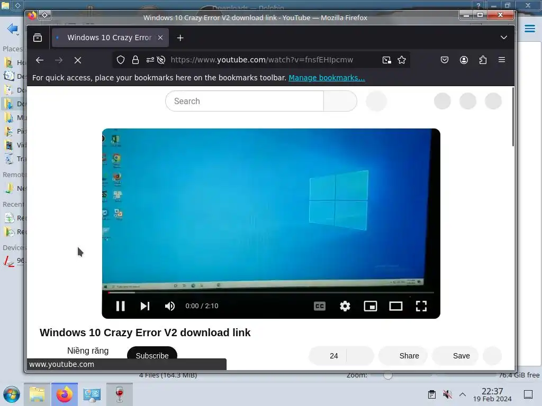Subscribe to the Niềng răng channel
Image resolution: width=542 pixels, height=406 pixels.
coord(152,355)
